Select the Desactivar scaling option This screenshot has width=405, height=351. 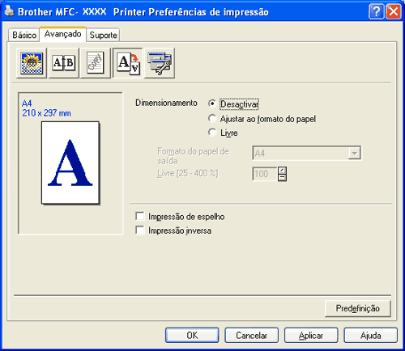click(212, 104)
